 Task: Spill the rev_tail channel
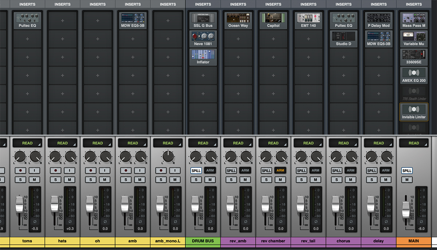pyautogui.click(x=302, y=170)
